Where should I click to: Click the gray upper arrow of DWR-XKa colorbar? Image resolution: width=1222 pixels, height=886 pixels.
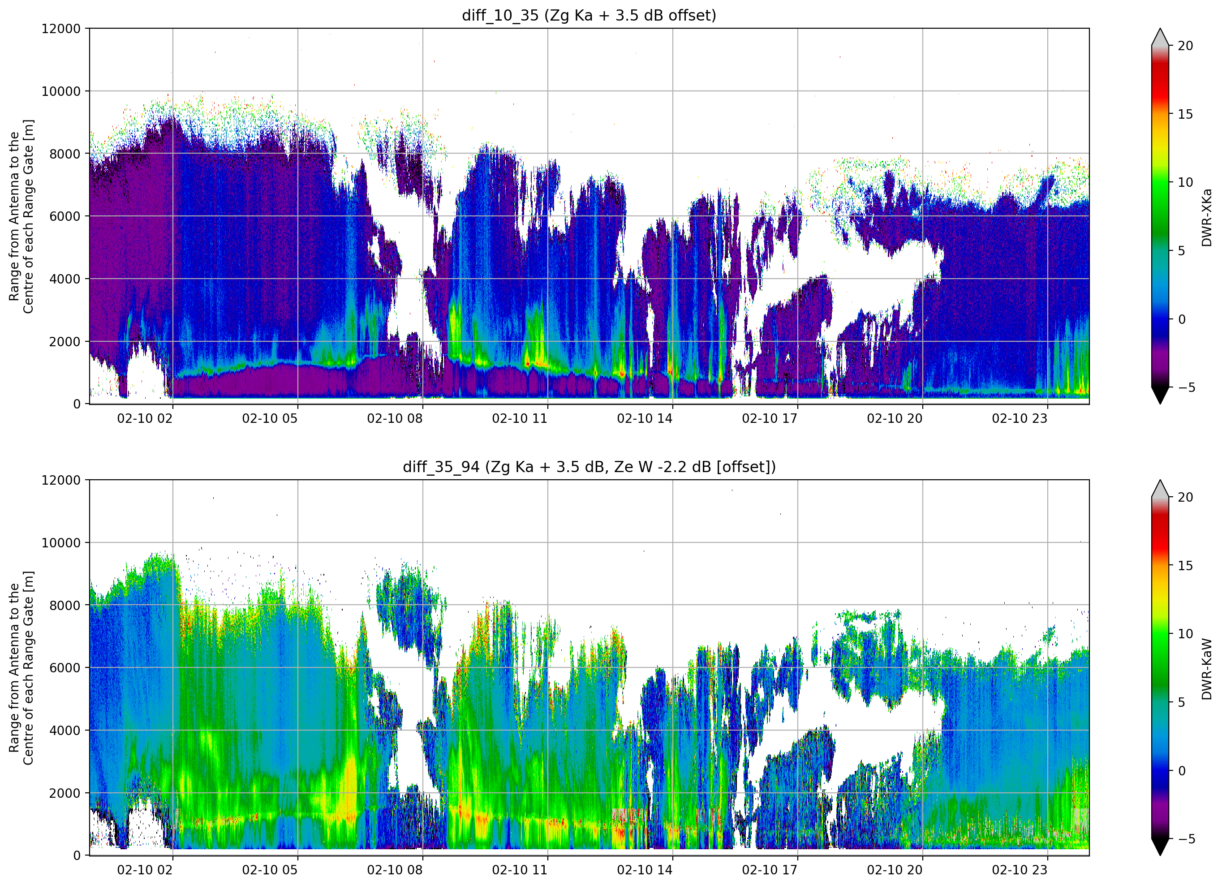pyautogui.click(x=1160, y=37)
